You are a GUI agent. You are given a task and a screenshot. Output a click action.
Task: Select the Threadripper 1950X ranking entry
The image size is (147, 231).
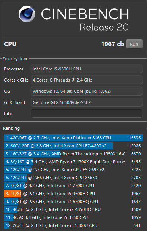[73, 154]
